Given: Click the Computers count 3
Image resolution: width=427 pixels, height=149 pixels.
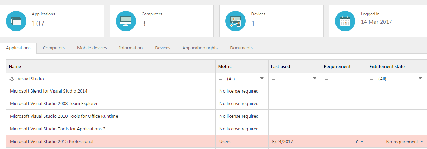Looking at the screenshot, I should coord(144,24).
